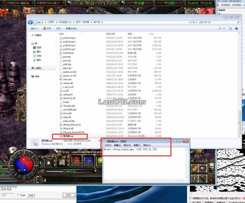Expand the breadcrumb arrow after 计算机

57,22
